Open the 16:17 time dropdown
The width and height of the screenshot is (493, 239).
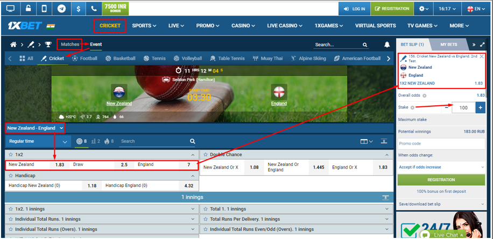(x=447, y=9)
